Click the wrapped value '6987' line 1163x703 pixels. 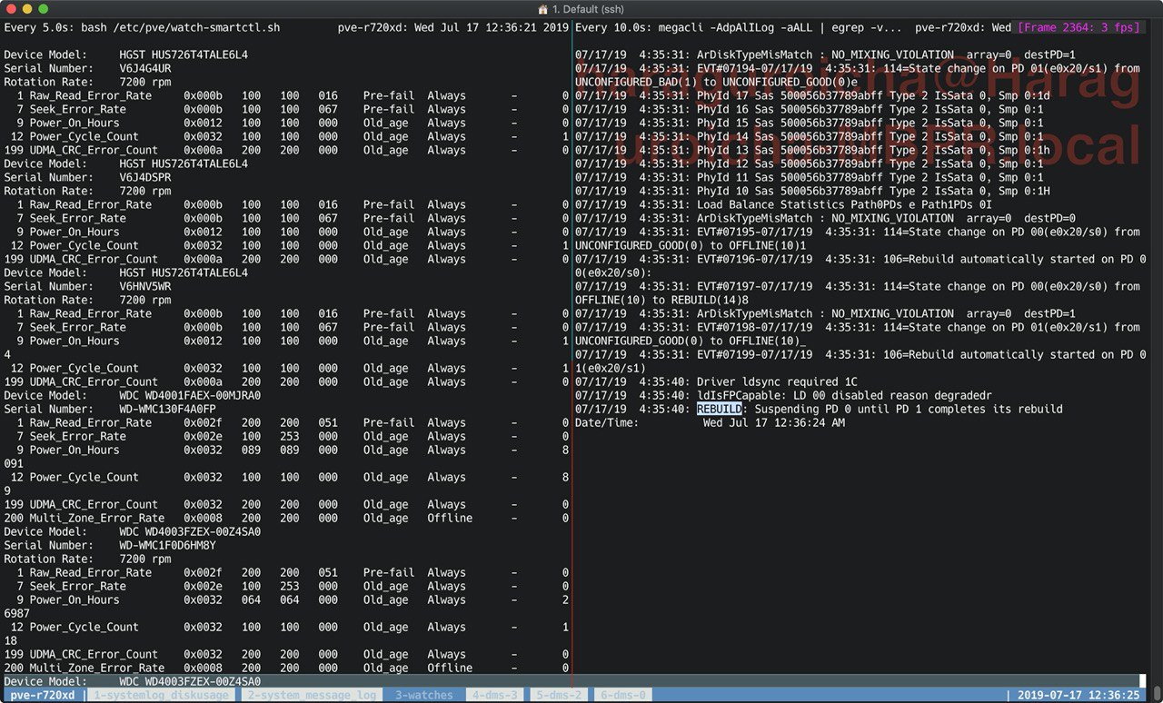pyautogui.click(x=17, y=613)
